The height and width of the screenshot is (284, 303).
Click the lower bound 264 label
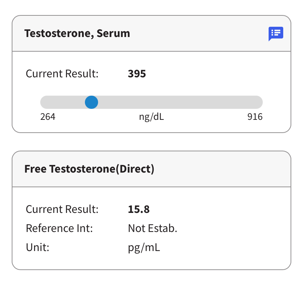click(x=48, y=117)
